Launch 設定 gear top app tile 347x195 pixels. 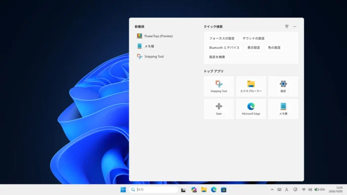(283, 87)
